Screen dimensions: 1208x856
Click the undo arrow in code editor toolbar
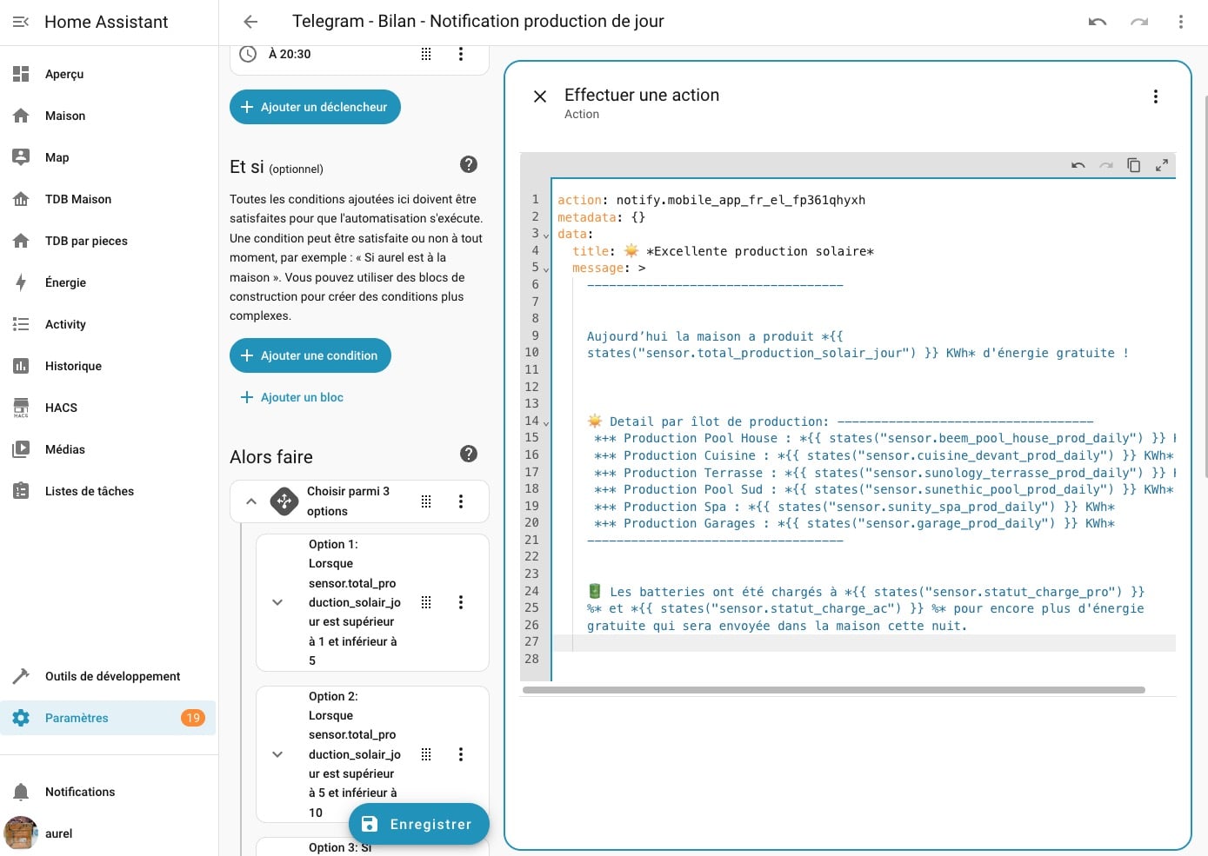point(1078,165)
